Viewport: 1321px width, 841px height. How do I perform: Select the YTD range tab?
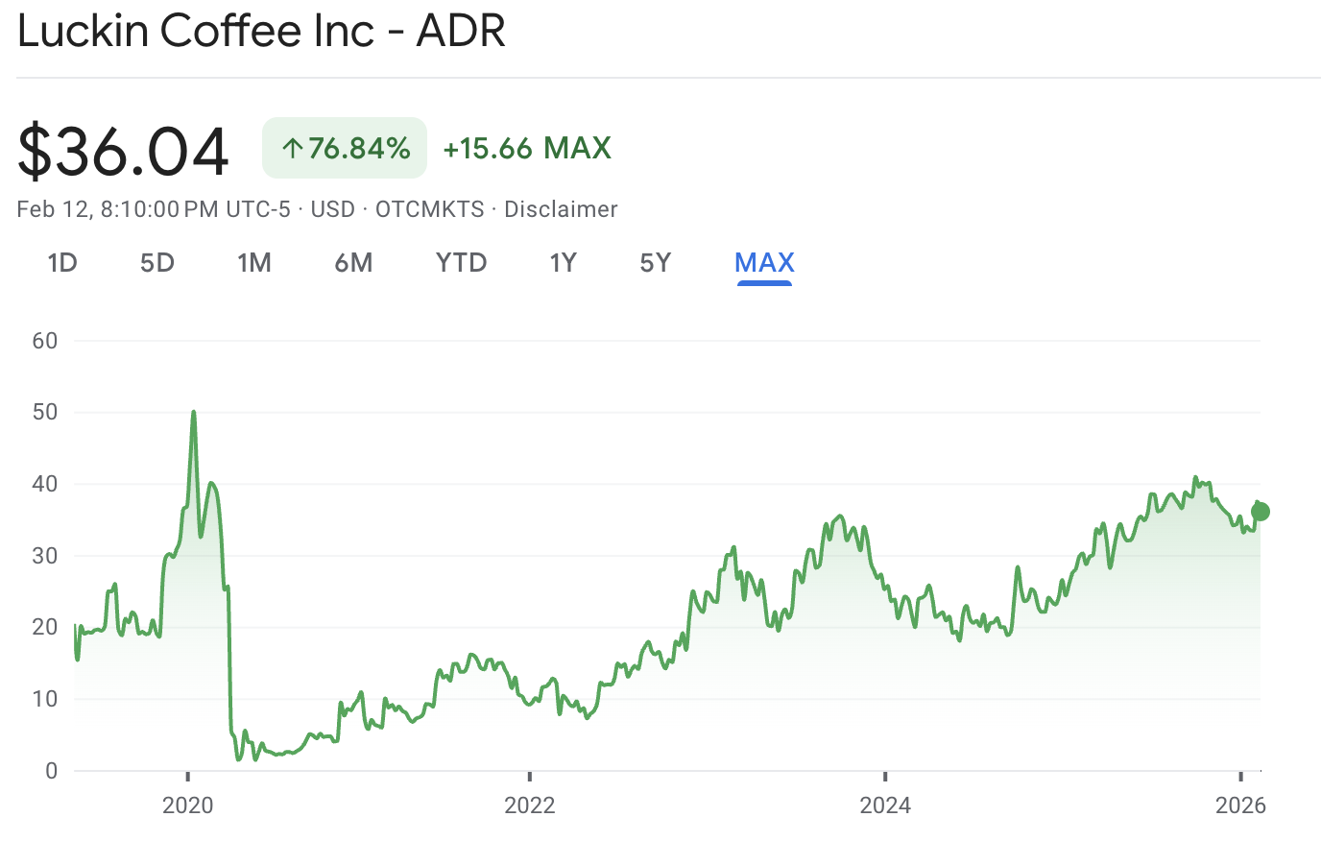[461, 263]
